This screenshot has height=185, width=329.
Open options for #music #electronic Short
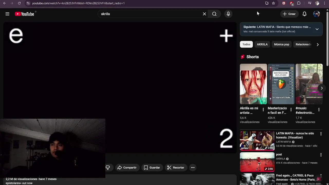point(319,110)
